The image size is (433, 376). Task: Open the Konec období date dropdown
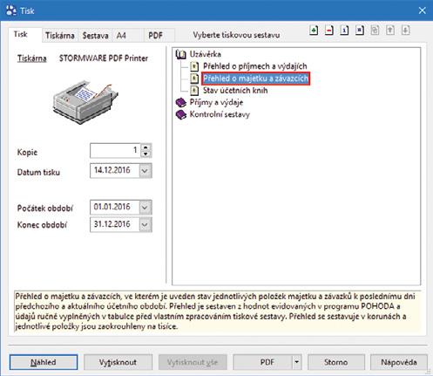(145, 224)
